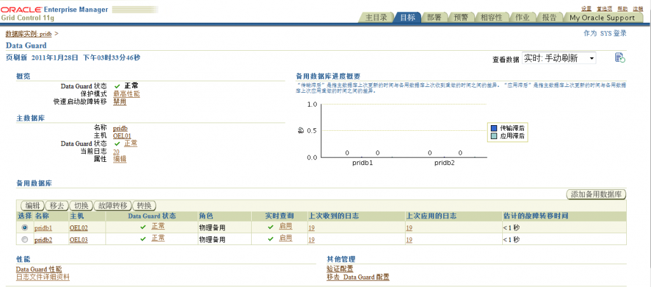Open the OEL03 host link

78,240
